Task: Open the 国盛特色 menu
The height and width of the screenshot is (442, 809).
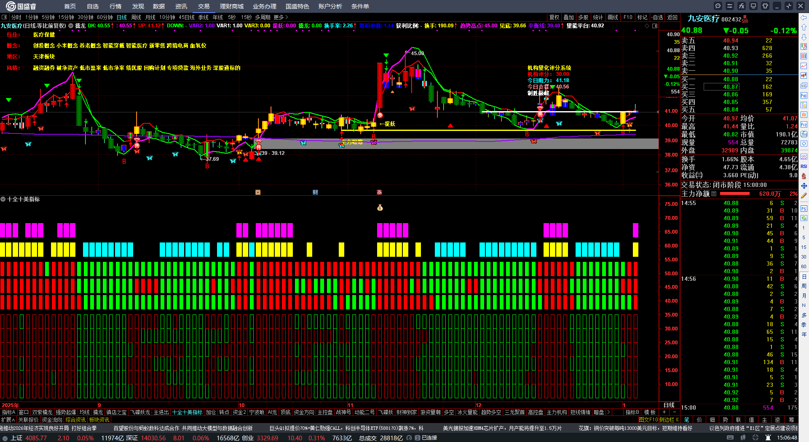Action: tap(297, 6)
